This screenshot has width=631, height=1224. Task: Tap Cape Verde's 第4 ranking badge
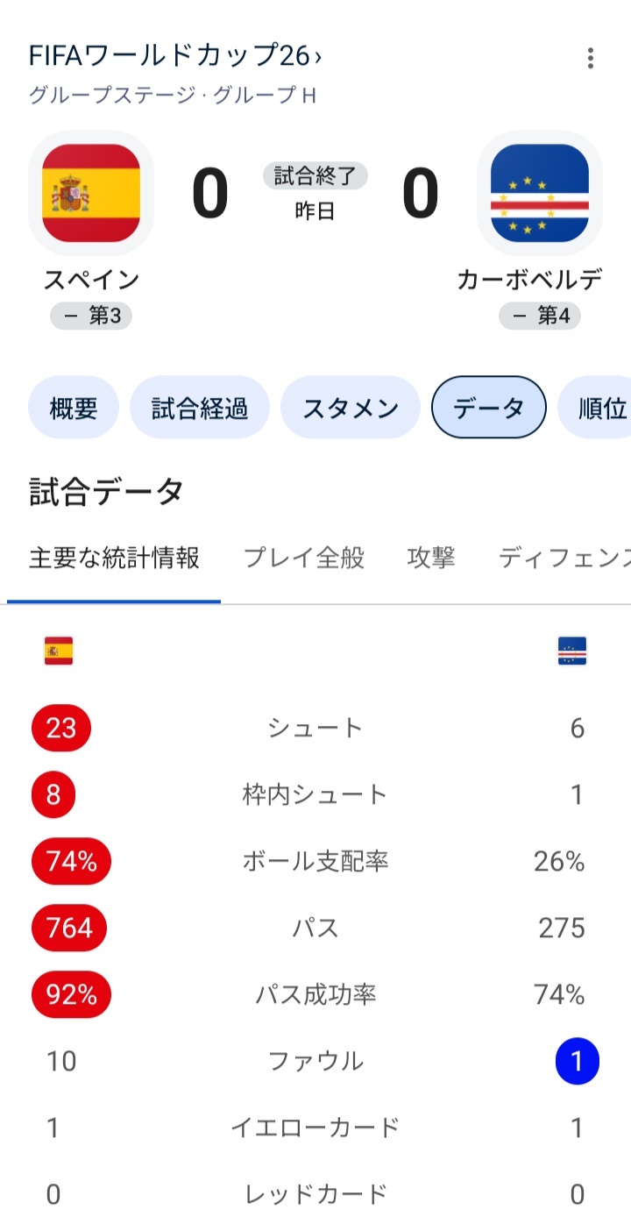pos(540,316)
